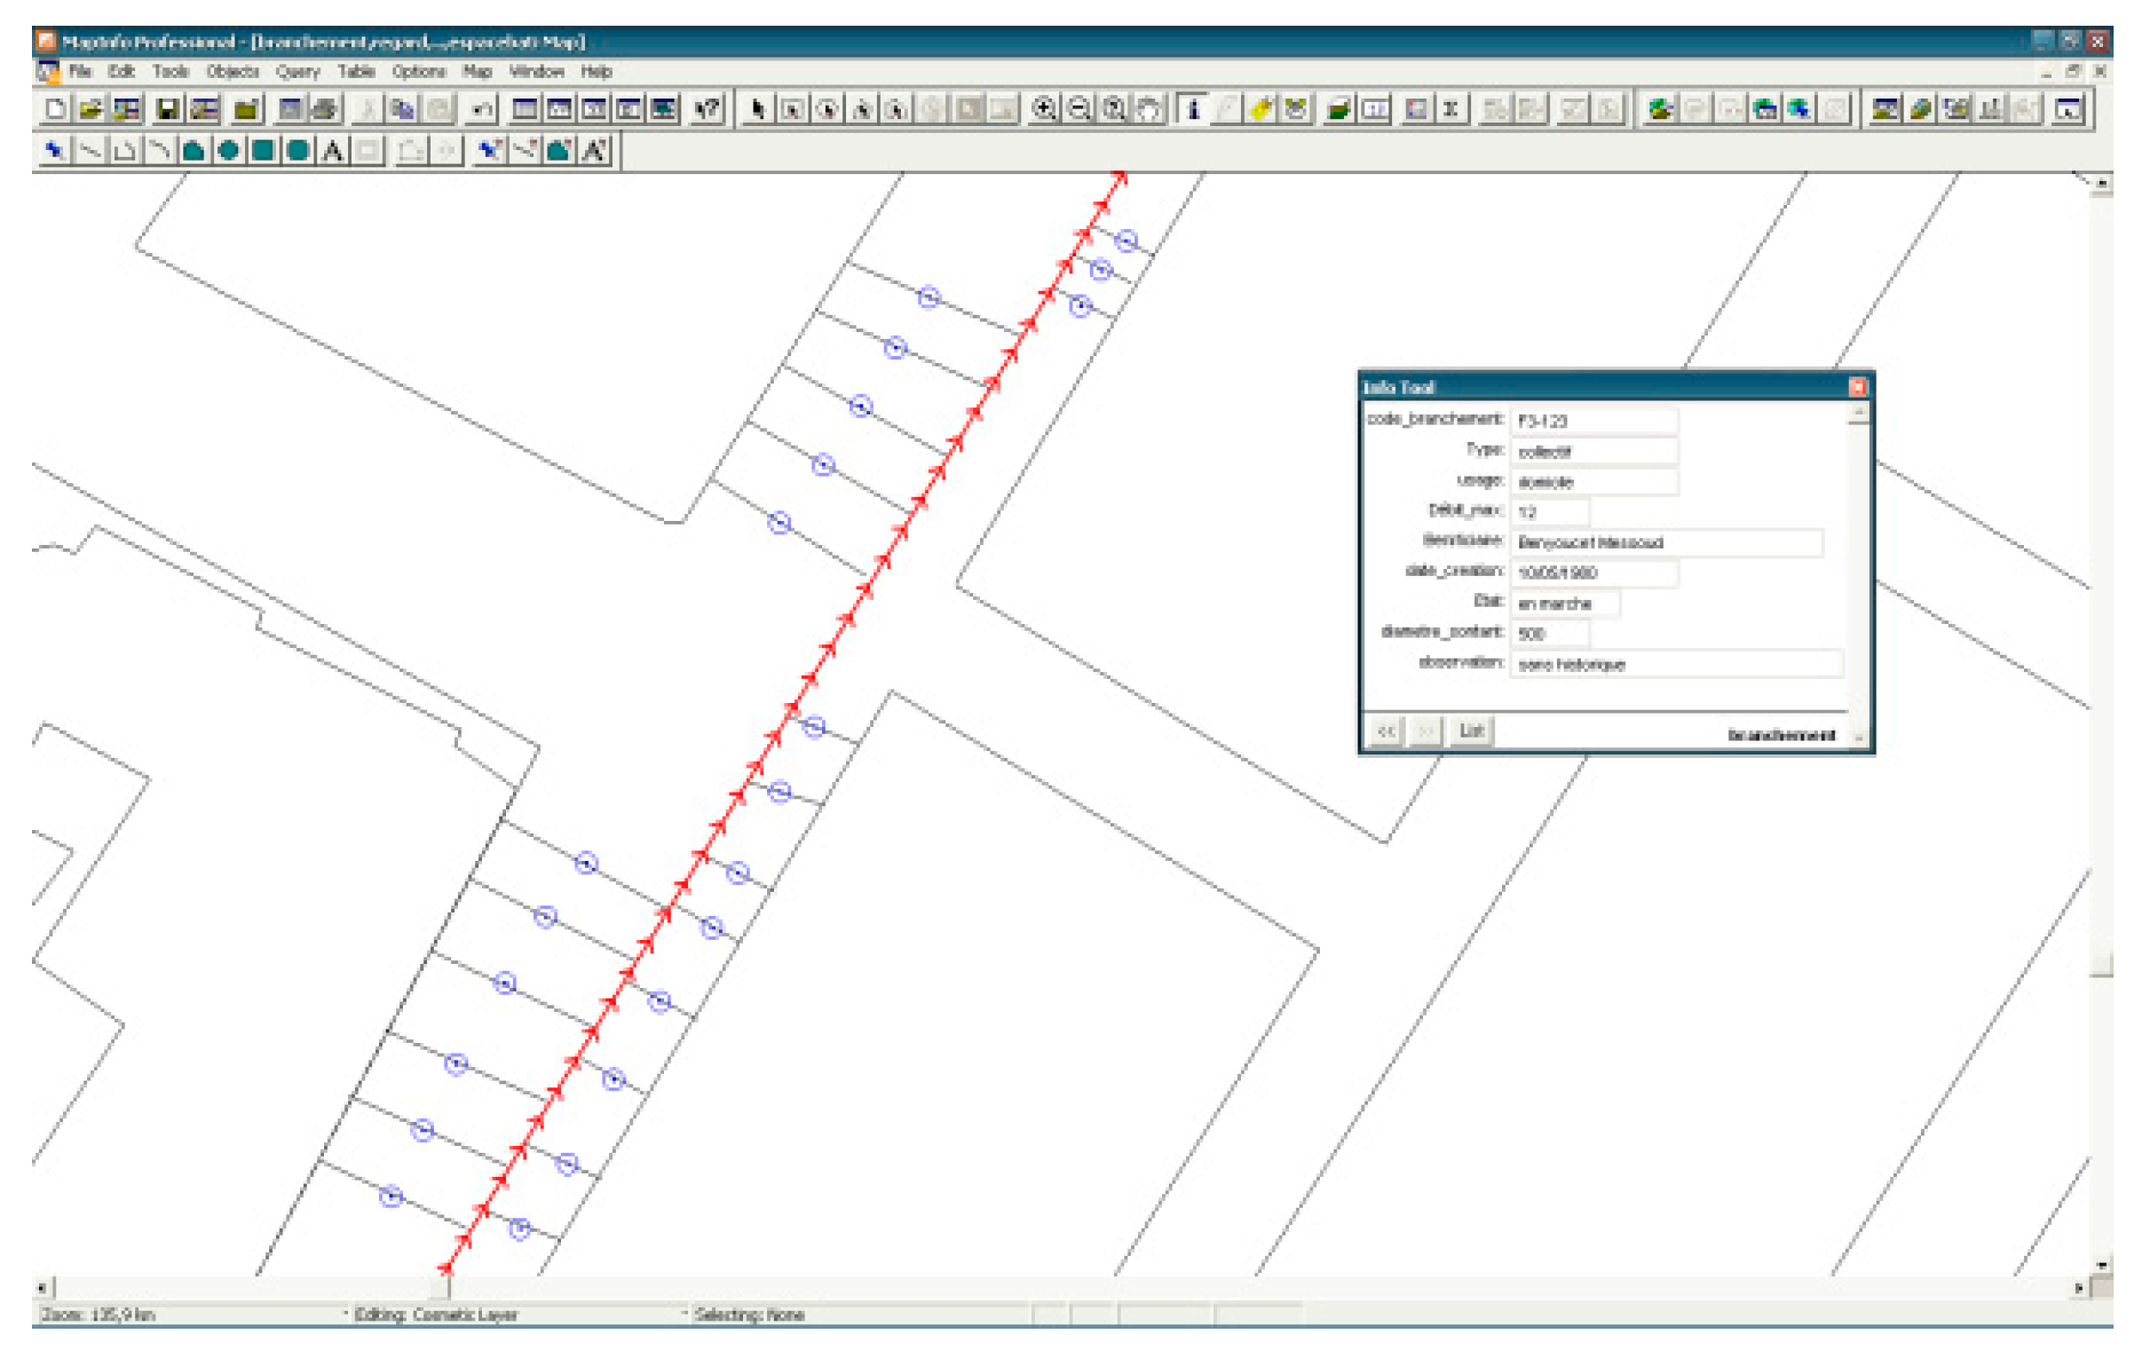Close the Info Tool window
Screen dimensions: 2150x1350
(x=1857, y=387)
